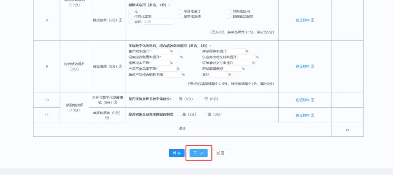Image resolution: width=393 pixels, height=175 pixels.
Task: Check the 平台化设计 checkbox
Action: click(x=180, y=11)
